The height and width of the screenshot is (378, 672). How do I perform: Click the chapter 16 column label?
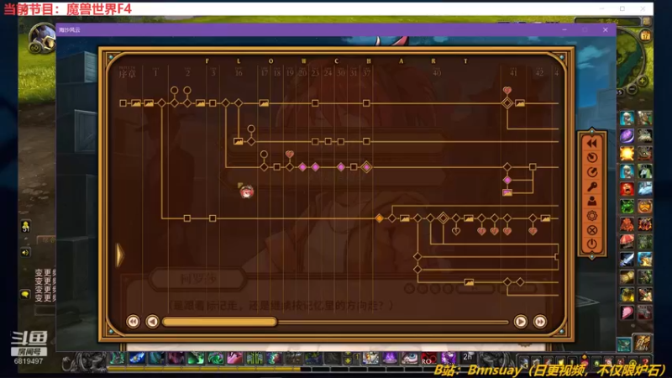click(239, 73)
